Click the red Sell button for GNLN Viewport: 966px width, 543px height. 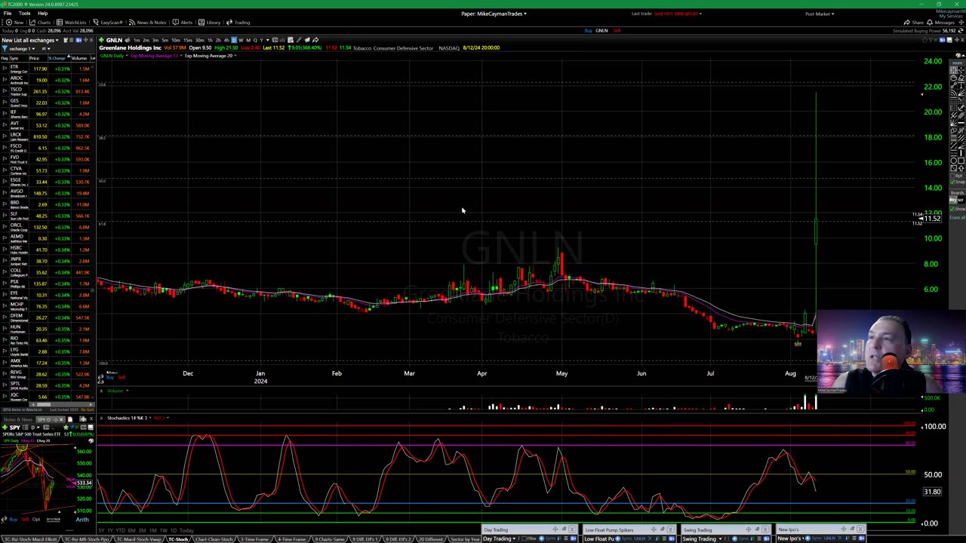(x=617, y=31)
